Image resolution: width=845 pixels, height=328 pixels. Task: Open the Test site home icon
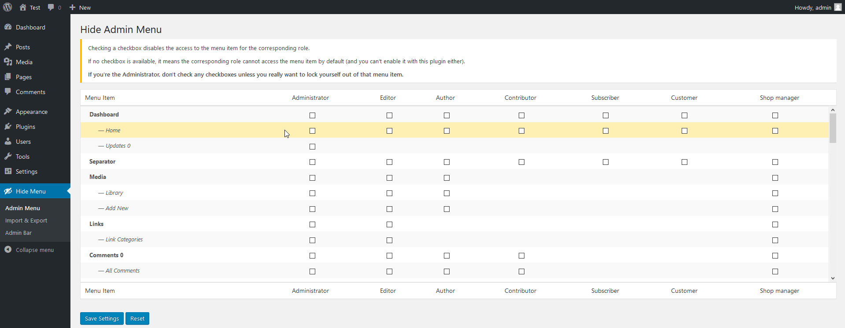(23, 7)
